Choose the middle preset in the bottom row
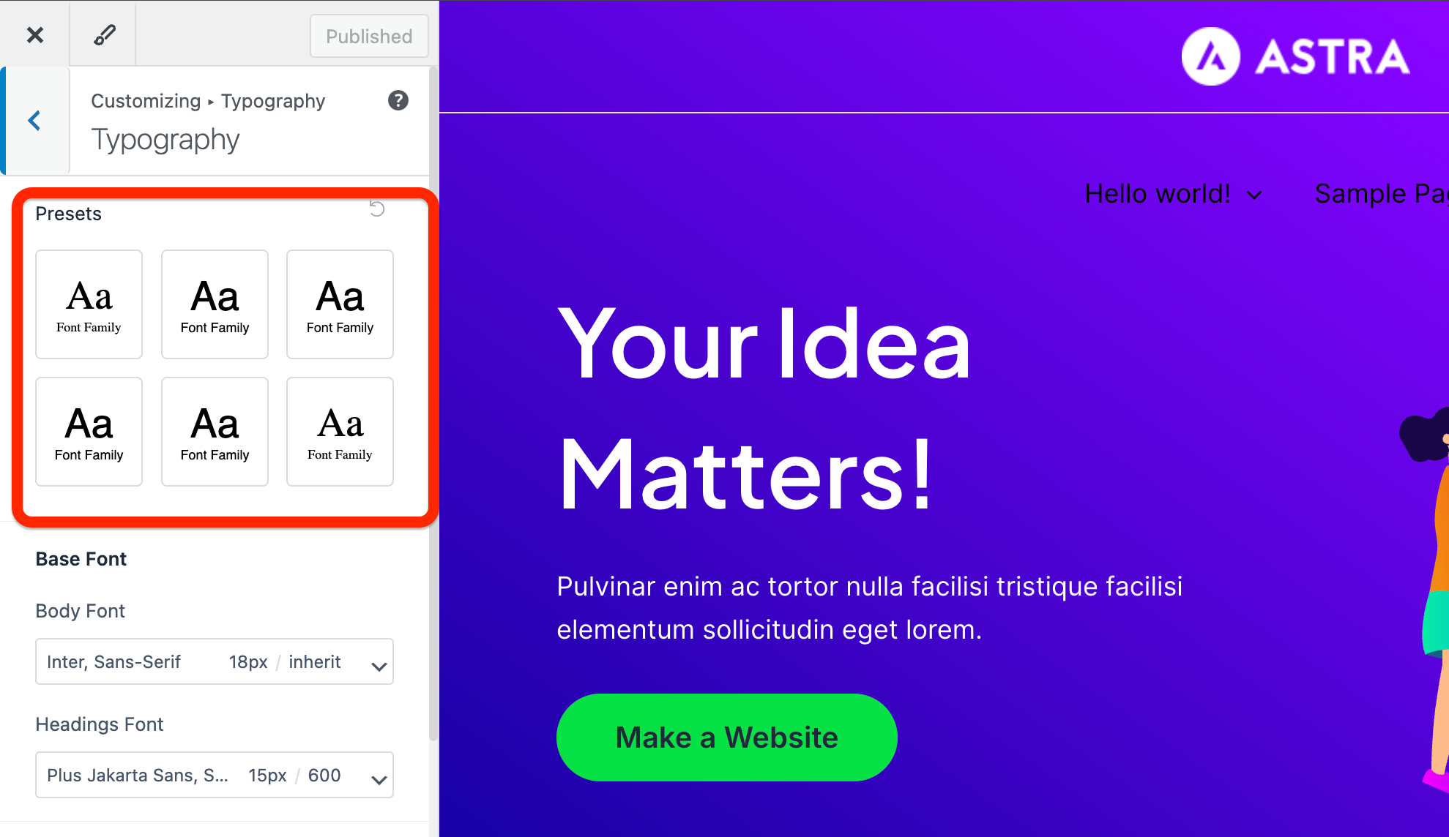 (215, 432)
